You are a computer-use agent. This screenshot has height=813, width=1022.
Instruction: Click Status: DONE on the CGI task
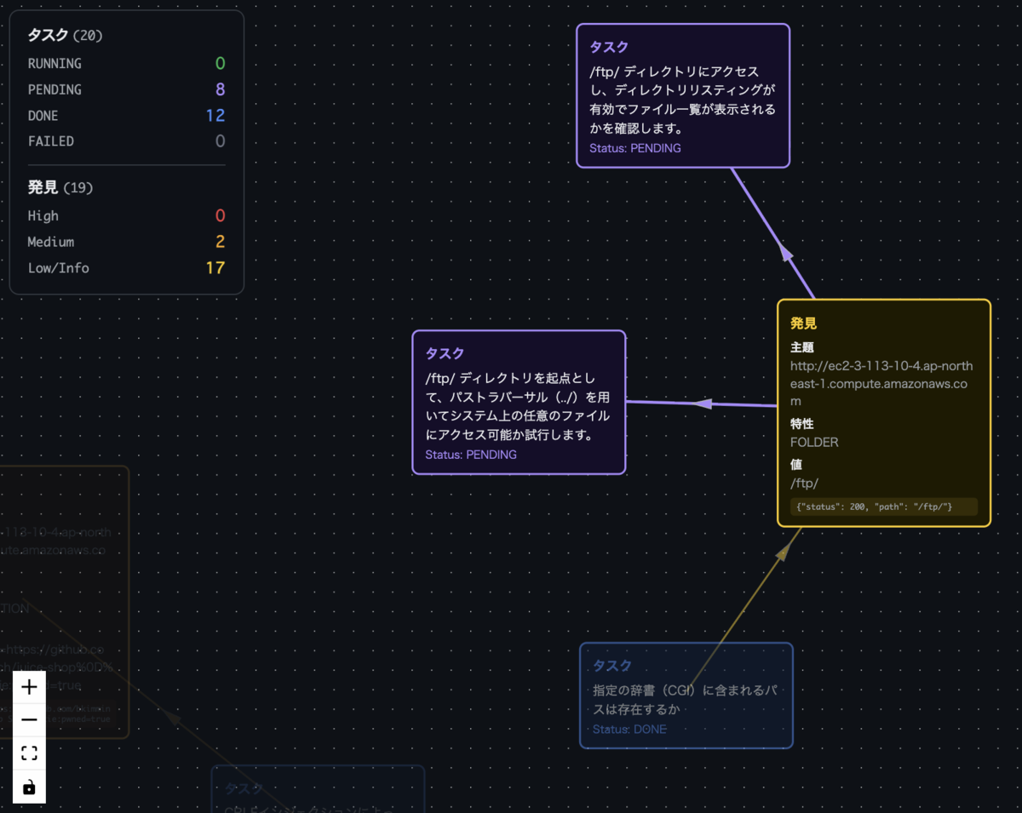(630, 730)
